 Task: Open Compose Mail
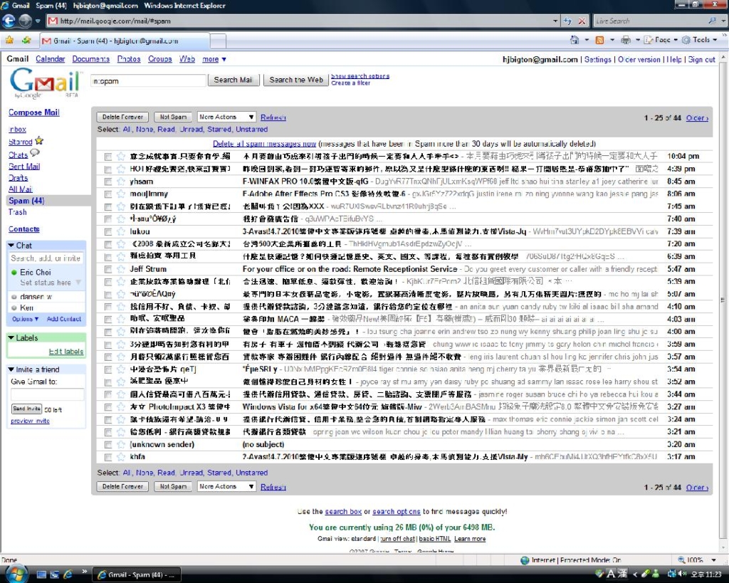tap(34, 112)
